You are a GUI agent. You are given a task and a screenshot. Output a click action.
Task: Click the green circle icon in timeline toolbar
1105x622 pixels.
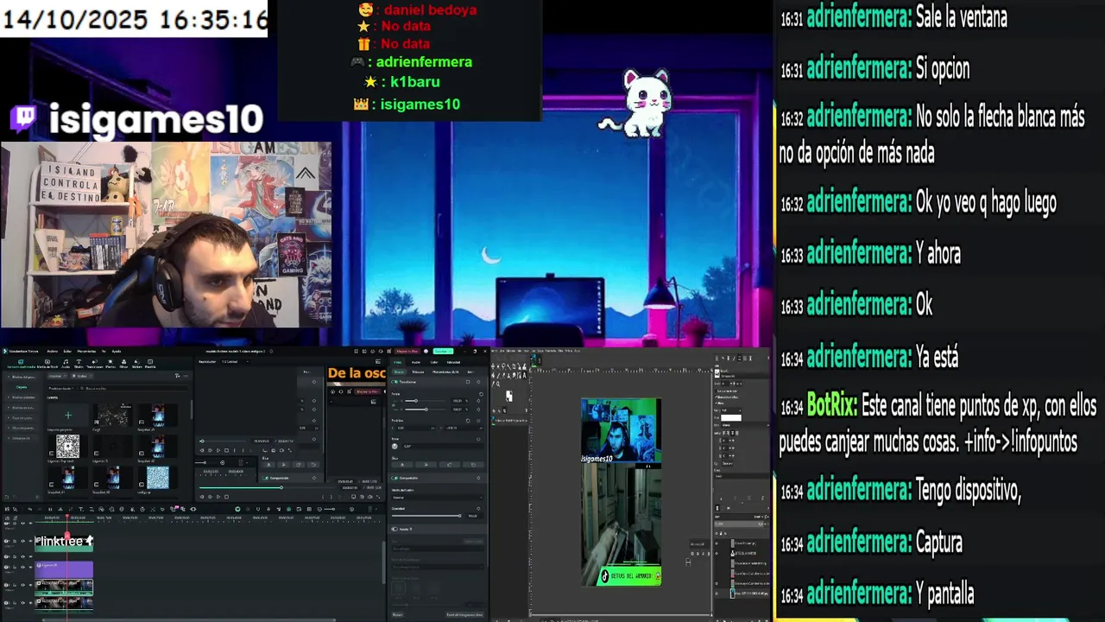coord(237,509)
